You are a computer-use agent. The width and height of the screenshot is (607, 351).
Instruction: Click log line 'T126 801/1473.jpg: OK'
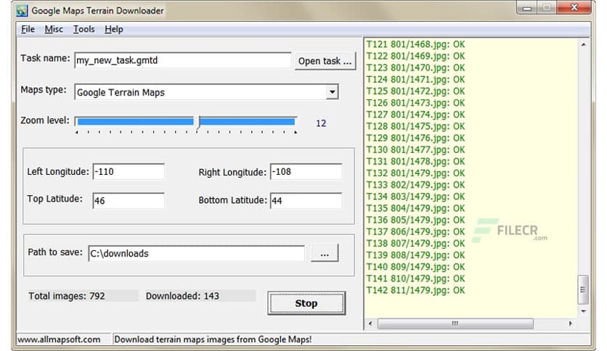tap(415, 103)
